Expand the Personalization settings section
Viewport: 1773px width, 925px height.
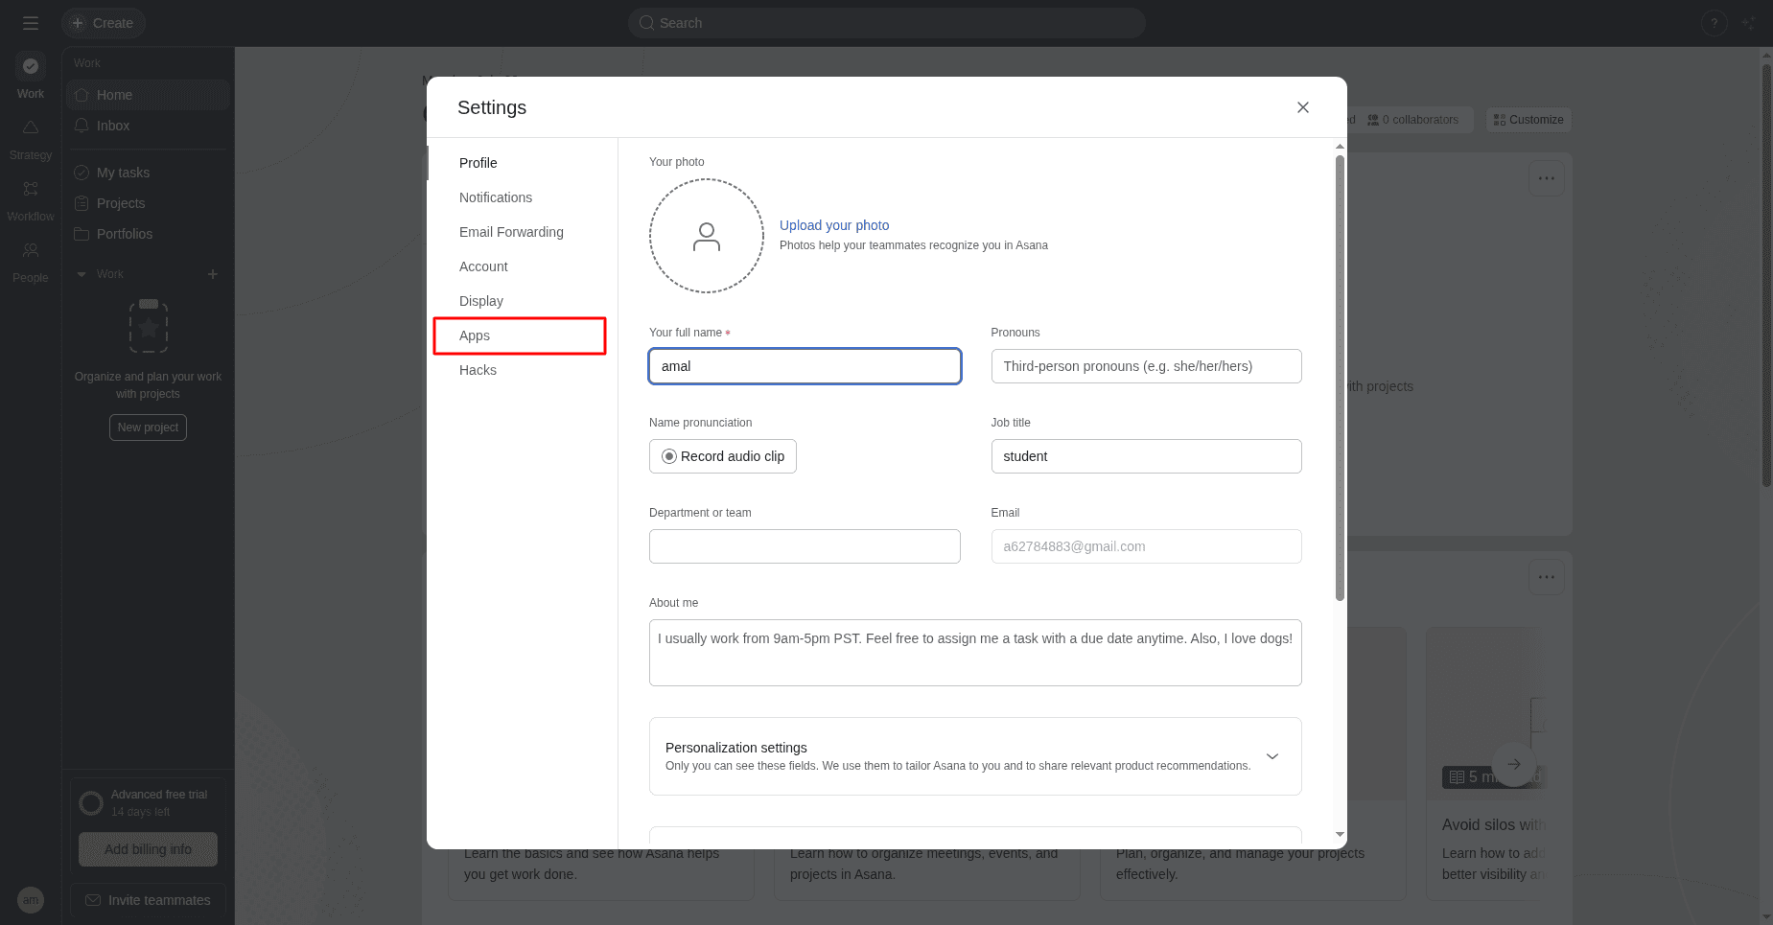pos(975,756)
